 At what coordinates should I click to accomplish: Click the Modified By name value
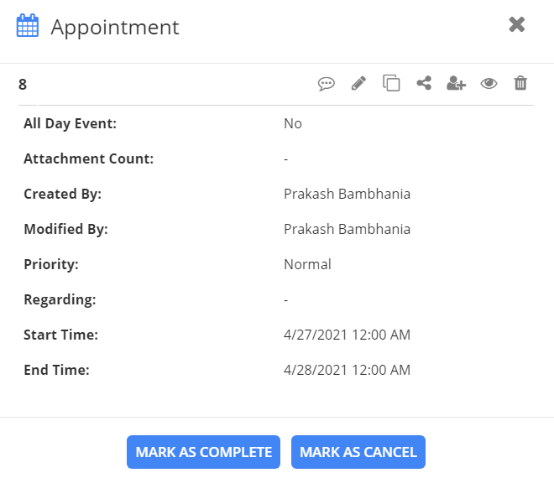tap(347, 229)
